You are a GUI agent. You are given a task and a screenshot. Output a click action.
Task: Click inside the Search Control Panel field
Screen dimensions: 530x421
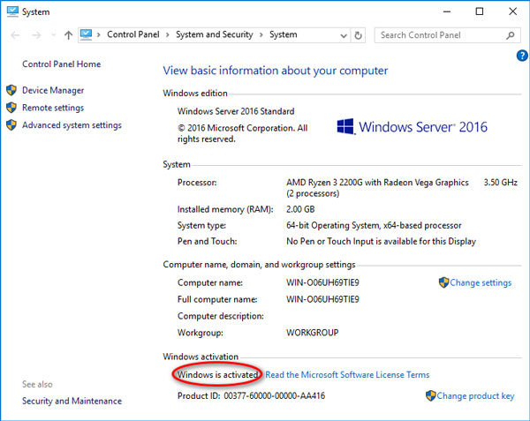(x=437, y=35)
